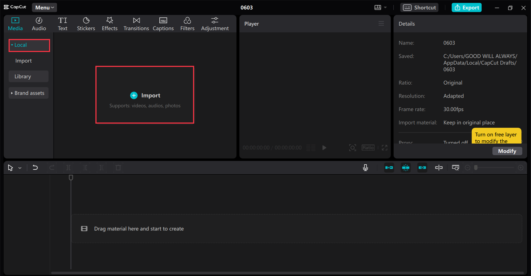Open the Text tab

[63, 24]
